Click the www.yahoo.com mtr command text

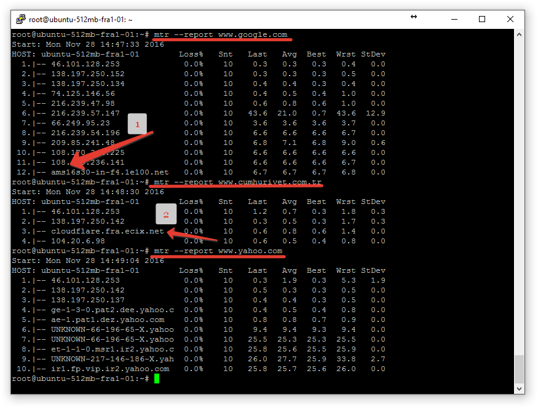point(218,251)
